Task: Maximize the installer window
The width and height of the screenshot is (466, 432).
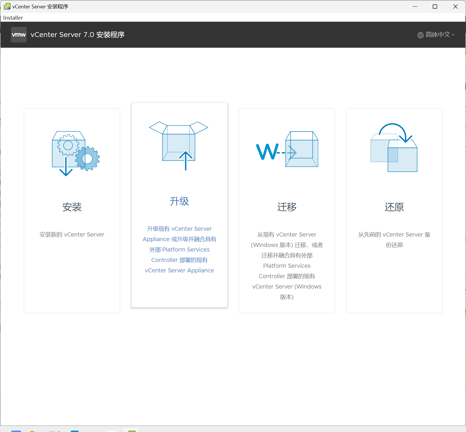Action: 435,6
